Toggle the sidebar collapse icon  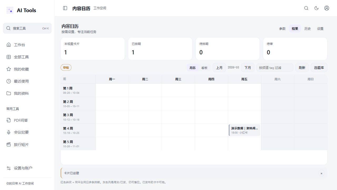click(x=65, y=8)
